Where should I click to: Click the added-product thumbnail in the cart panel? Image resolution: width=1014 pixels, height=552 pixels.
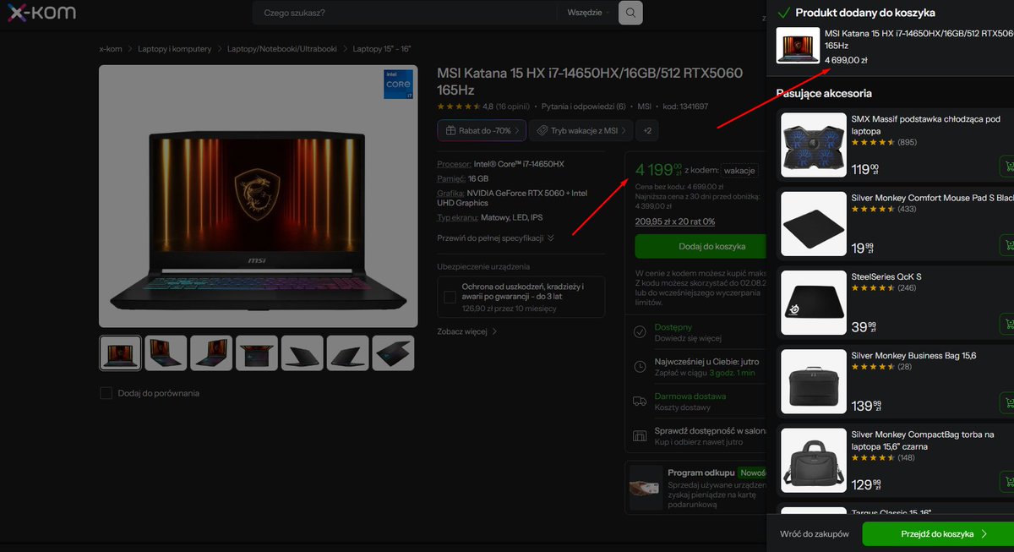[798, 45]
